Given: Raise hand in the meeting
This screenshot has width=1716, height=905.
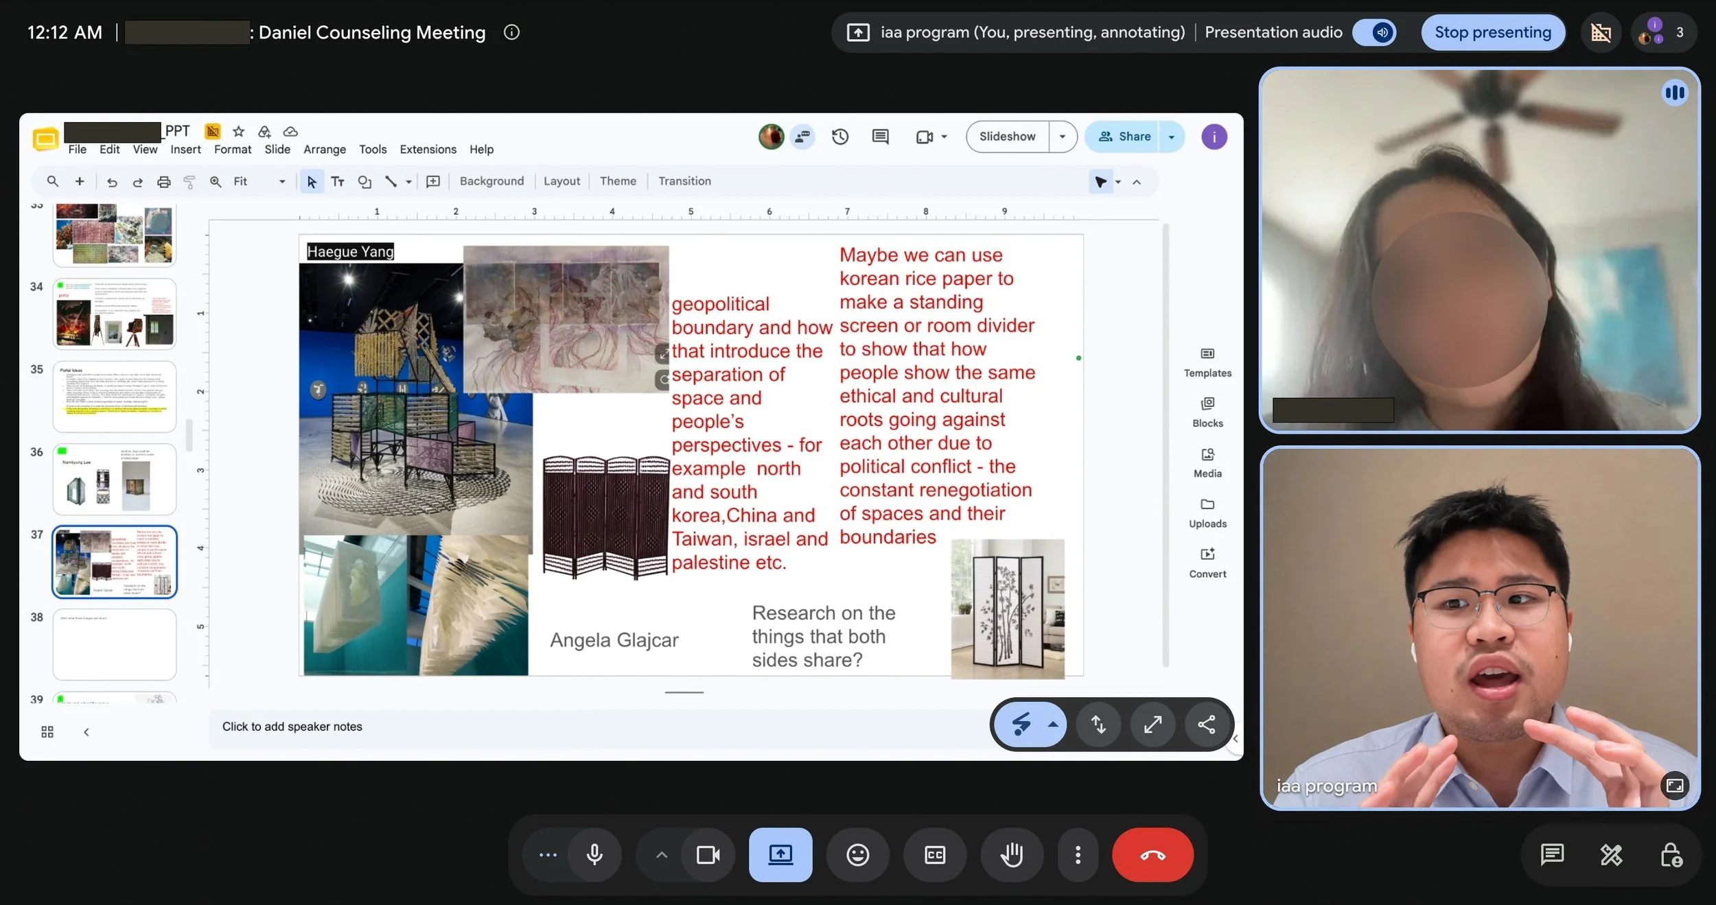Looking at the screenshot, I should click(1012, 855).
